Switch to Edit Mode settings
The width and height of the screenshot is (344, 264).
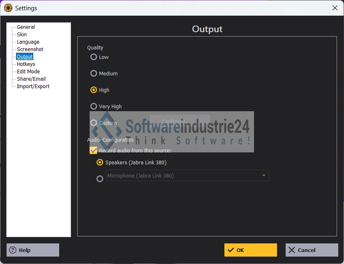(x=28, y=72)
